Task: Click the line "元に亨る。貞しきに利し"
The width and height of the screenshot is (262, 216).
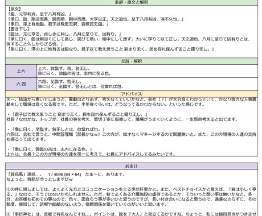Action: (64, 34)
